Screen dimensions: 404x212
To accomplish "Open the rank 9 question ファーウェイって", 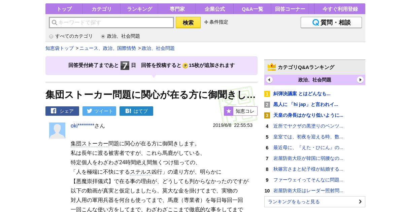I will pyautogui.click(x=308, y=180).
